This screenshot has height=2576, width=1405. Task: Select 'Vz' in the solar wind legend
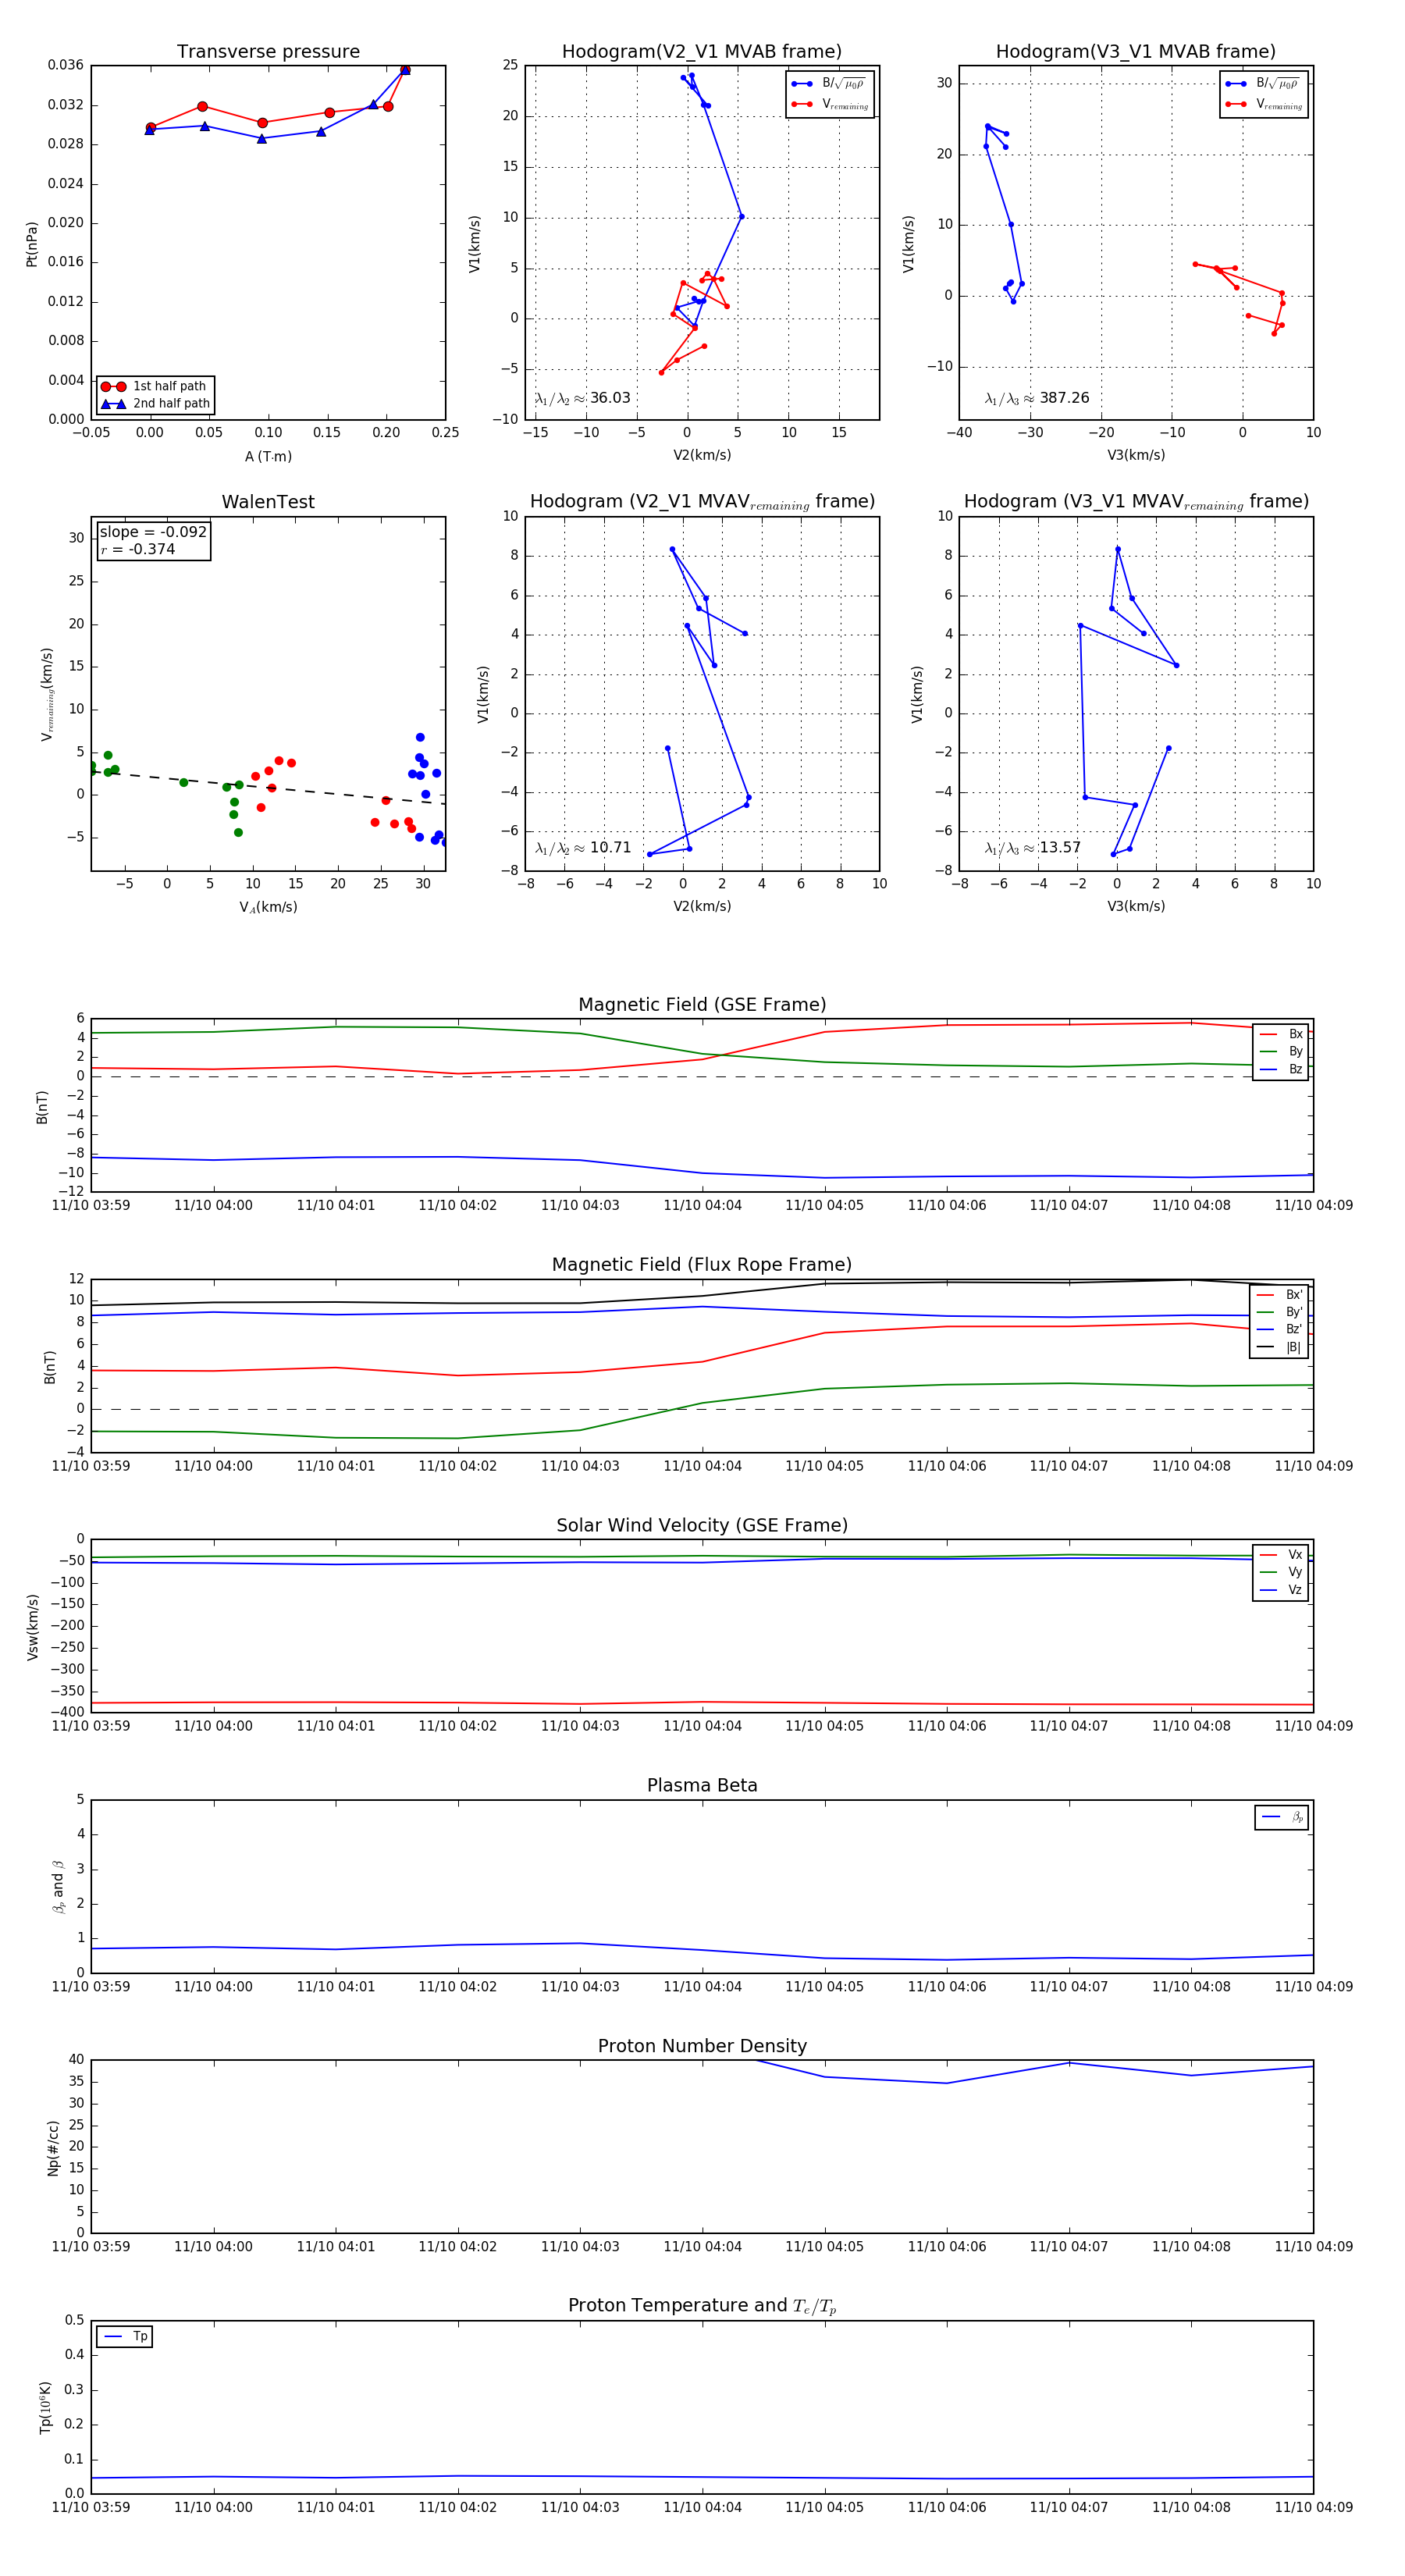pos(1281,1590)
